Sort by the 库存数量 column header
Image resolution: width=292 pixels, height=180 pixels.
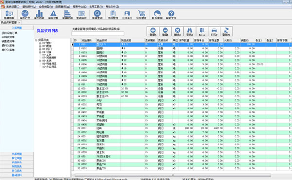coord(186,40)
